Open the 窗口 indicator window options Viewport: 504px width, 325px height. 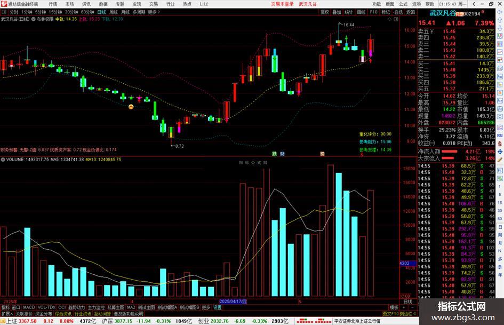pyautogui.click(x=16, y=307)
